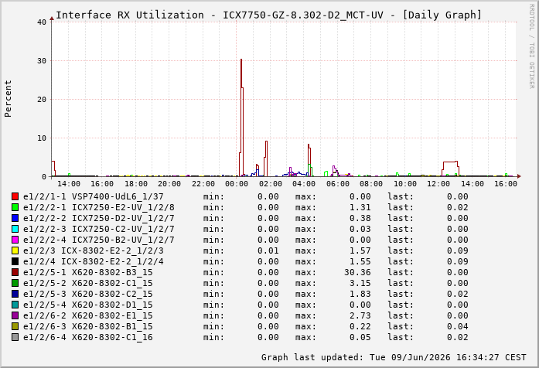This screenshot has height=368, width=539.
Task: Click the min value 0.01
Action: tap(268, 250)
